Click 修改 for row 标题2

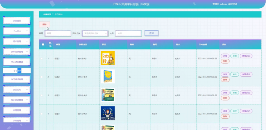234,74
